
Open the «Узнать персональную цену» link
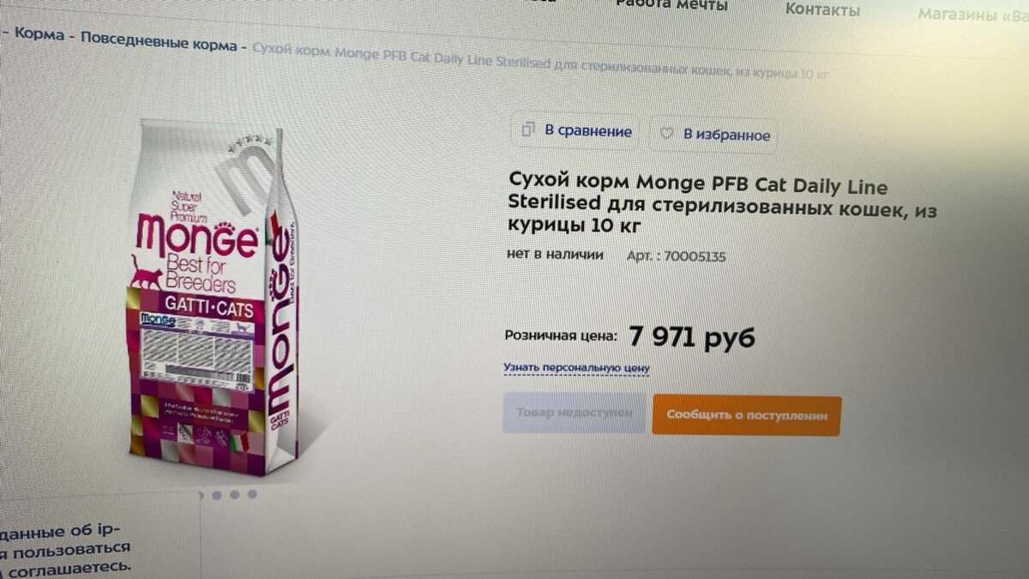click(x=576, y=368)
